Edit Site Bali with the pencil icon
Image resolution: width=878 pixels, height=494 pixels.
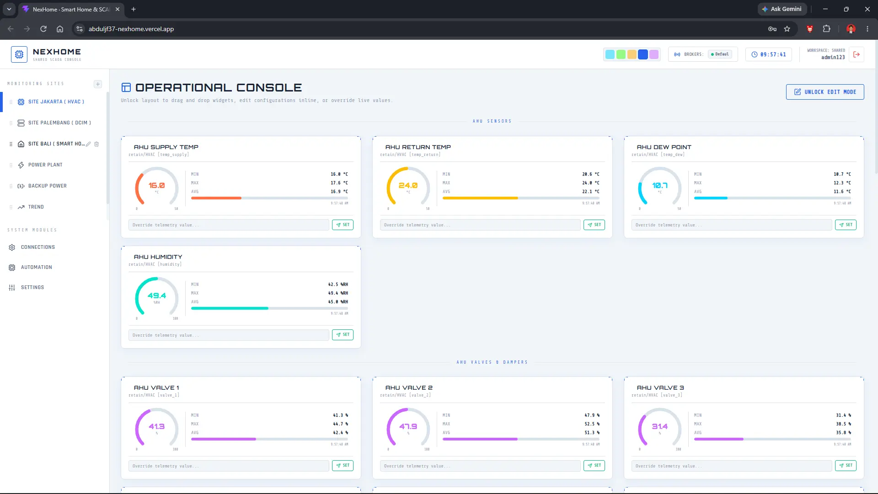pos(88,144)
